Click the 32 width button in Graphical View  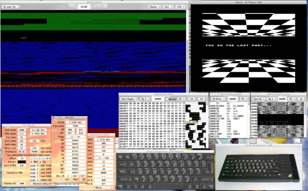[301, 99]
